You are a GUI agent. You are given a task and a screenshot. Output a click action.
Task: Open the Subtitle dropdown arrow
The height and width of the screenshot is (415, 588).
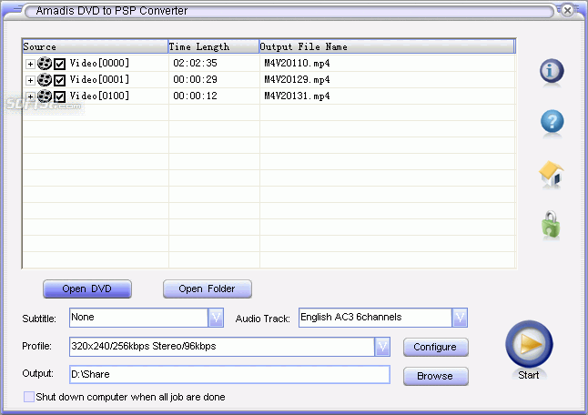[216, 318]
